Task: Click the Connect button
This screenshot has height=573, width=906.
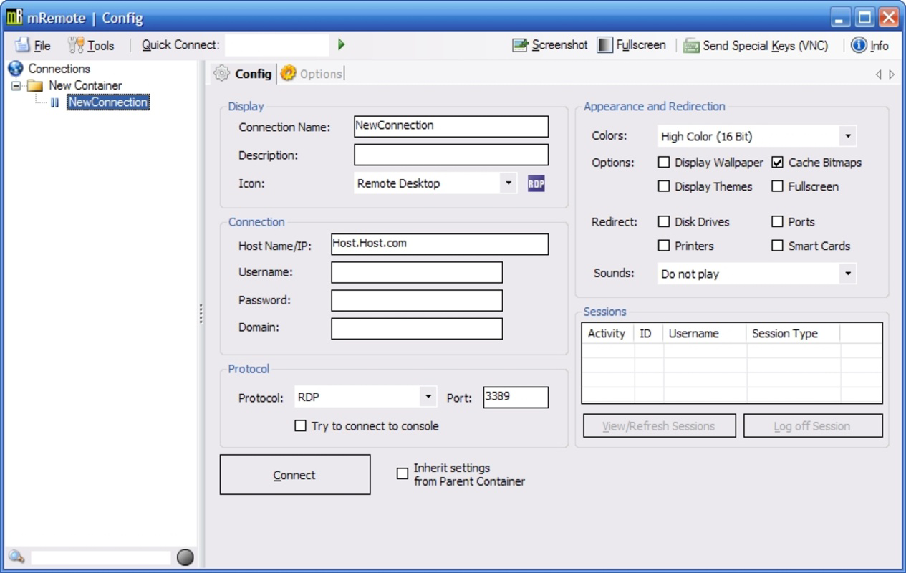Action: 295,474
